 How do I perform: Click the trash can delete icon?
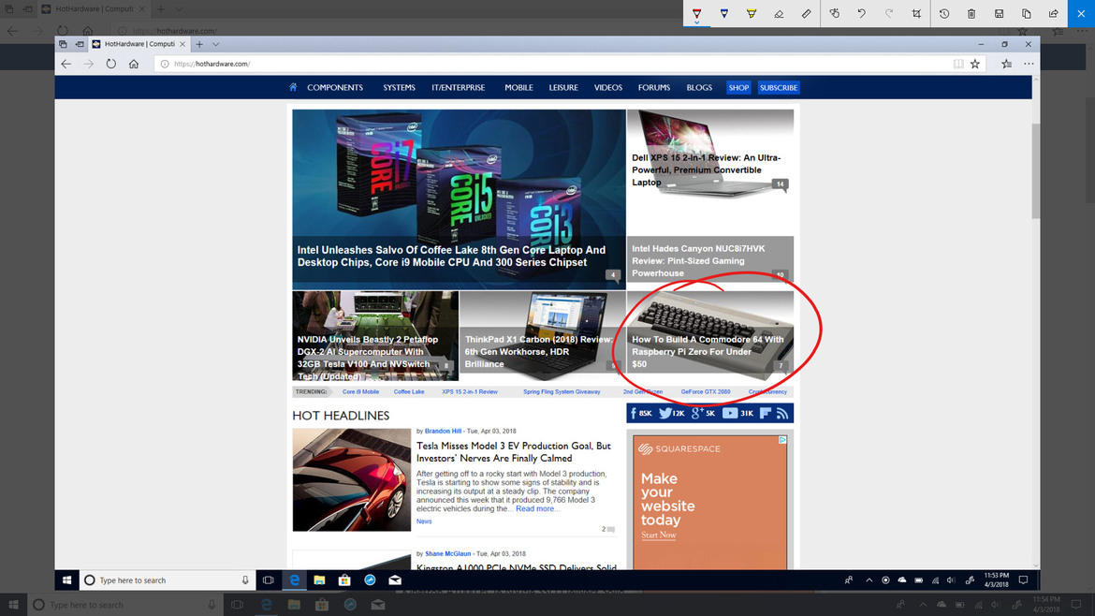(x=971, y=13)
